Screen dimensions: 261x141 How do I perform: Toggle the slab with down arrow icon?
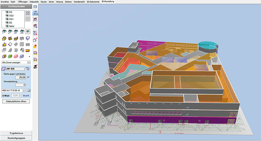(x=28, y=38)
